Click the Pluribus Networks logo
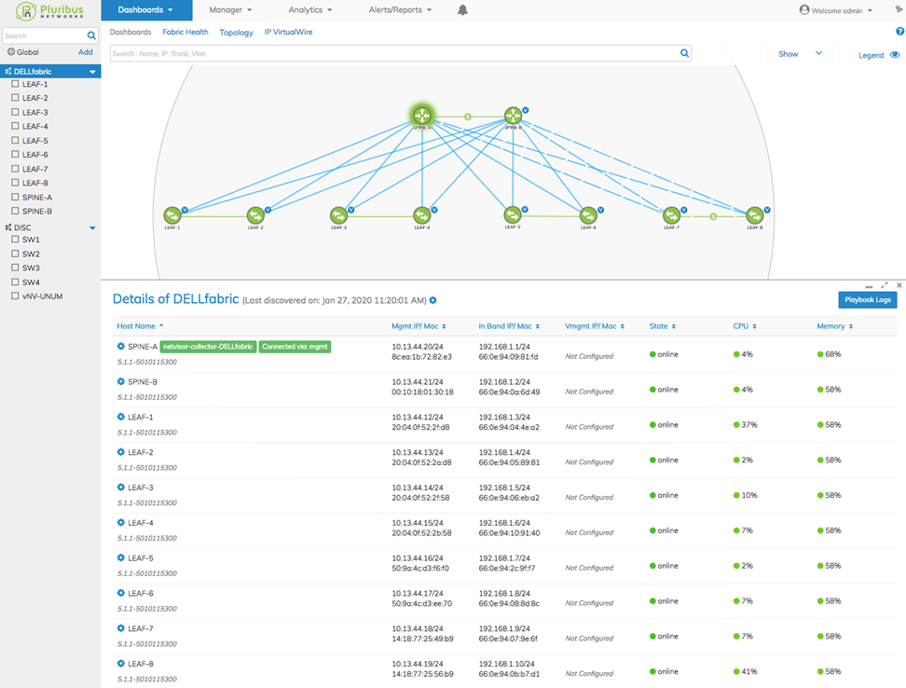The image size is (906, 688). click(49, 10)
